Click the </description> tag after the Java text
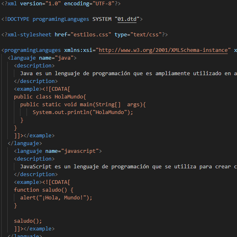This screenshot has height=237, width=237. (x=36, y=81)
